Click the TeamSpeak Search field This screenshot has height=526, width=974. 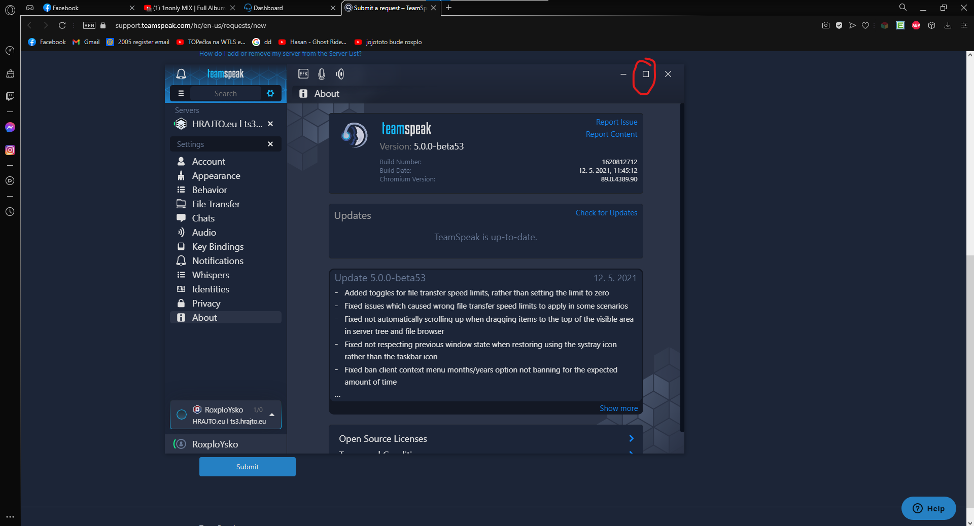225,93
